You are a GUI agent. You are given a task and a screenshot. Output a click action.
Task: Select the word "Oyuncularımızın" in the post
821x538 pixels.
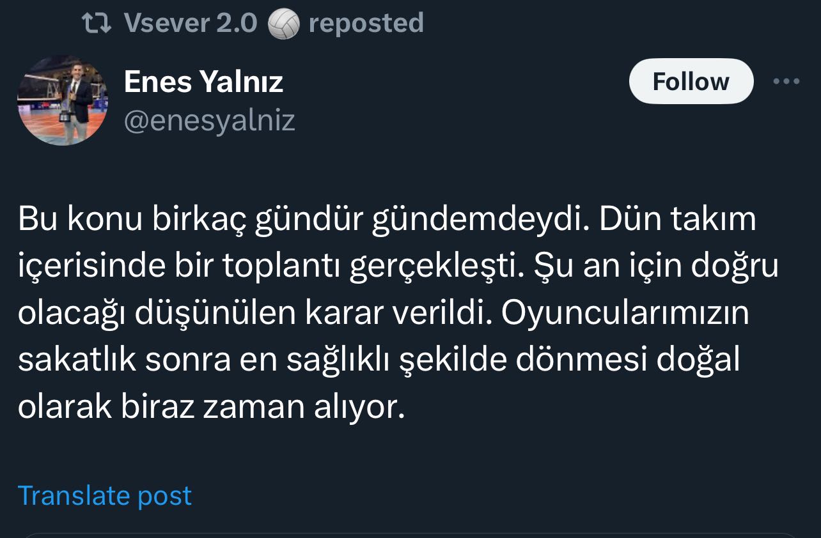tap(625, 314)
